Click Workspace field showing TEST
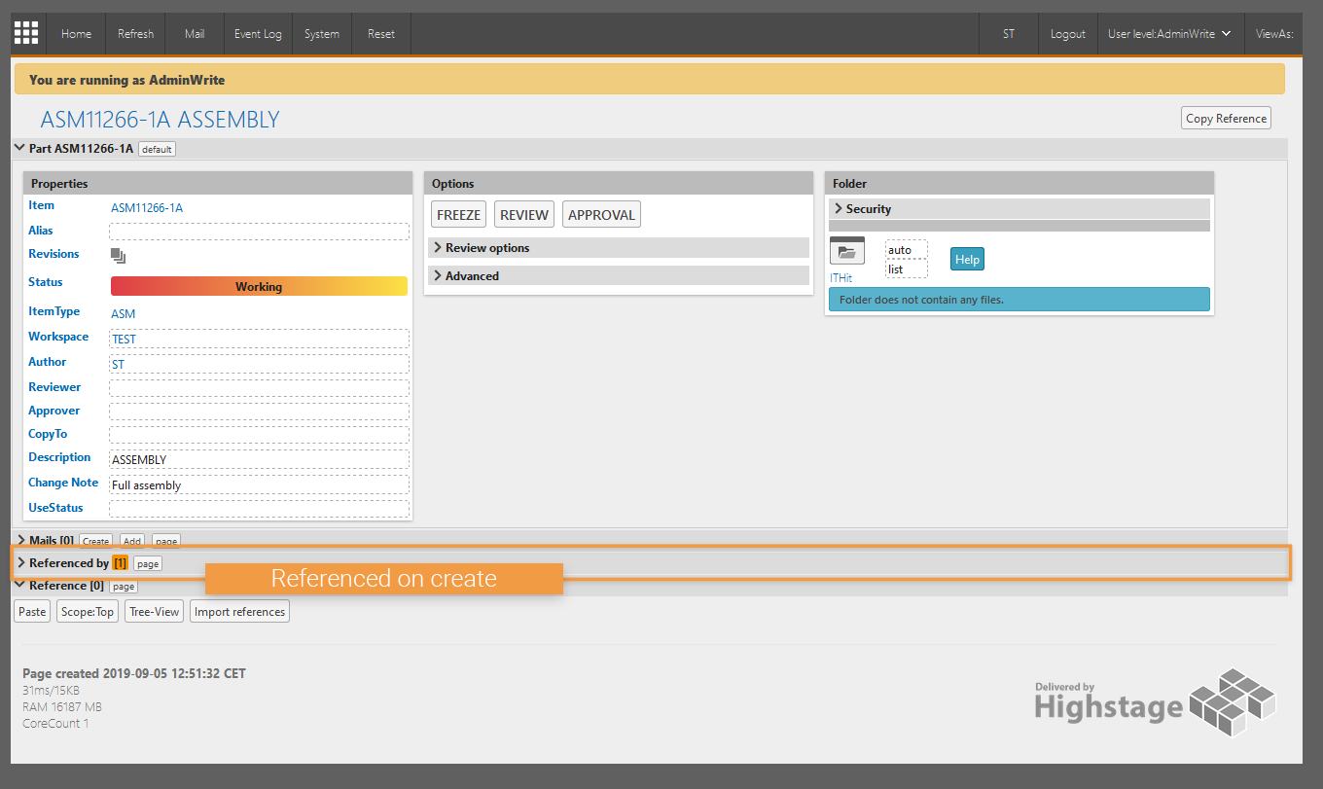Screen dimensions: 1323x789 (x=259, y=339)
